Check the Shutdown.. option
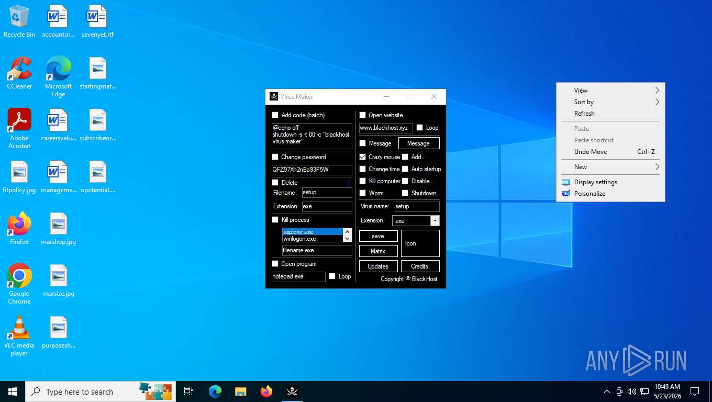The width and height of the screenshot is (712, 402). 405,193
